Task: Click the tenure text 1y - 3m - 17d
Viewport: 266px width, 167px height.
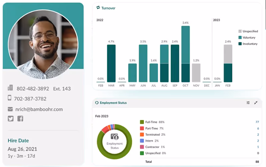Action: tap(21, 156)
